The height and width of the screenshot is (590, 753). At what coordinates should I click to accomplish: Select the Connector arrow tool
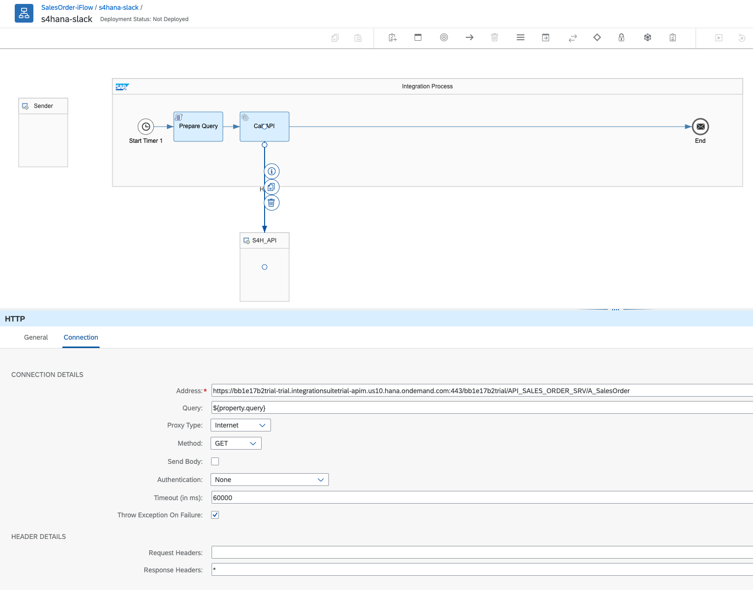[x=470, y=37]
